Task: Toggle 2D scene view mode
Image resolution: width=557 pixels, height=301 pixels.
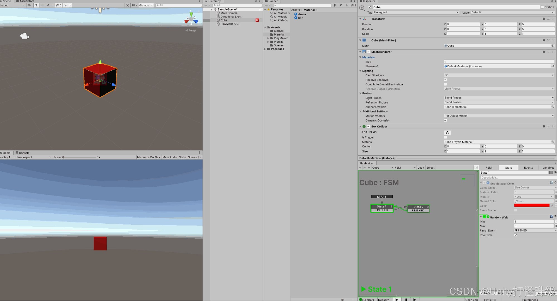Action: click(29, 5)
